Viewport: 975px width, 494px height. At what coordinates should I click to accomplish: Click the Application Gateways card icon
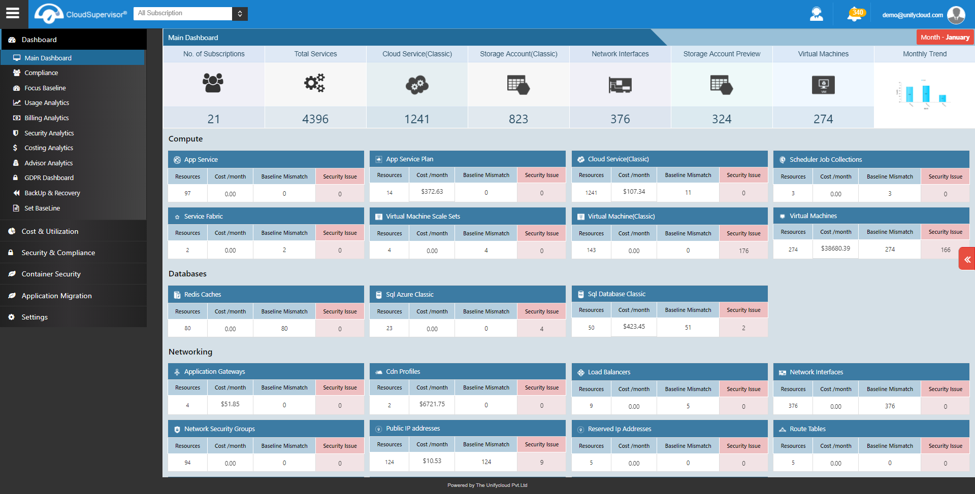tap(177, 372)
